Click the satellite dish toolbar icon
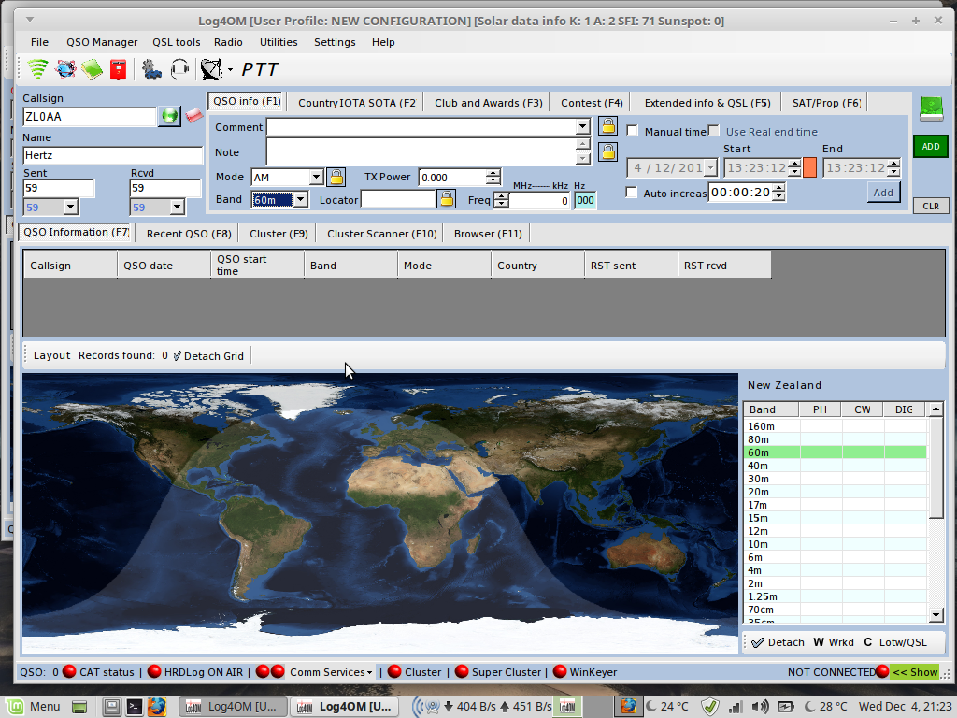957x718 pixels. pos(212,69)
